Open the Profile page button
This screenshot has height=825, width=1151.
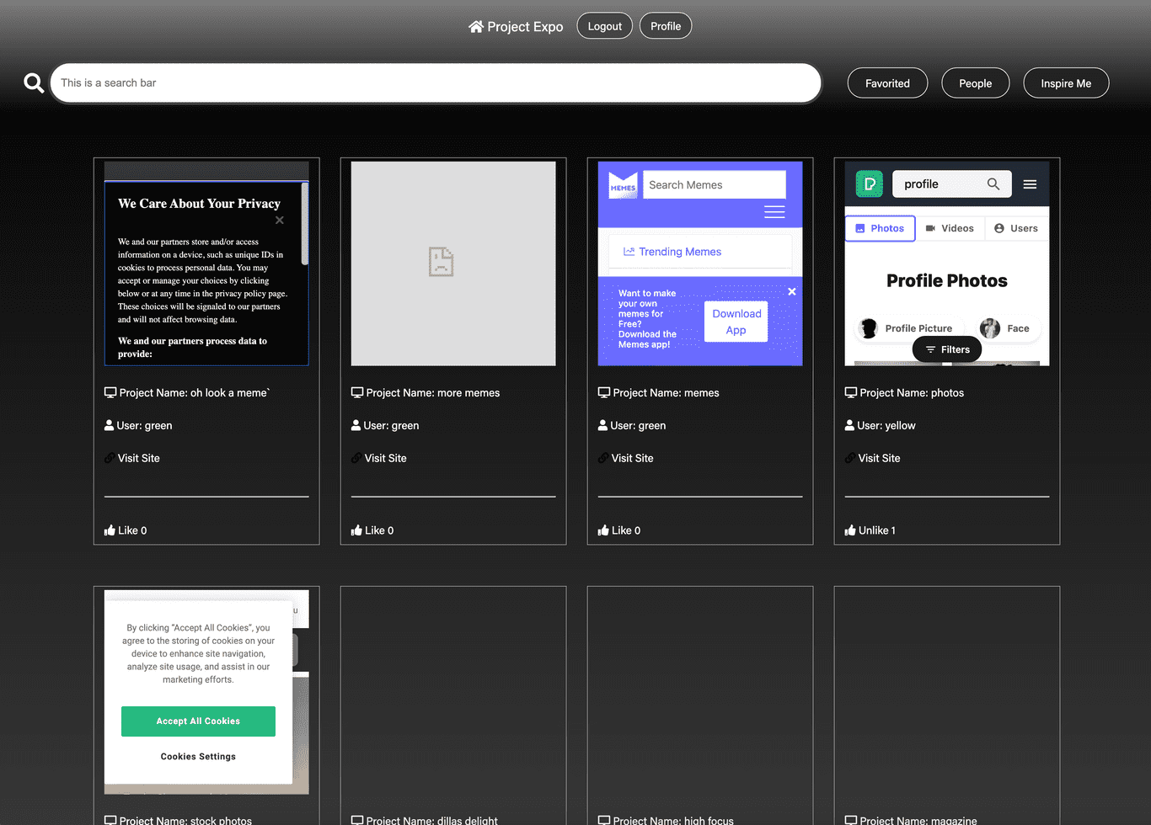666,26
